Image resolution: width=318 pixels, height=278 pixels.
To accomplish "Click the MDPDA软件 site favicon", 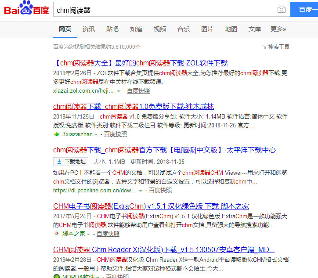I will pos(57,277).
